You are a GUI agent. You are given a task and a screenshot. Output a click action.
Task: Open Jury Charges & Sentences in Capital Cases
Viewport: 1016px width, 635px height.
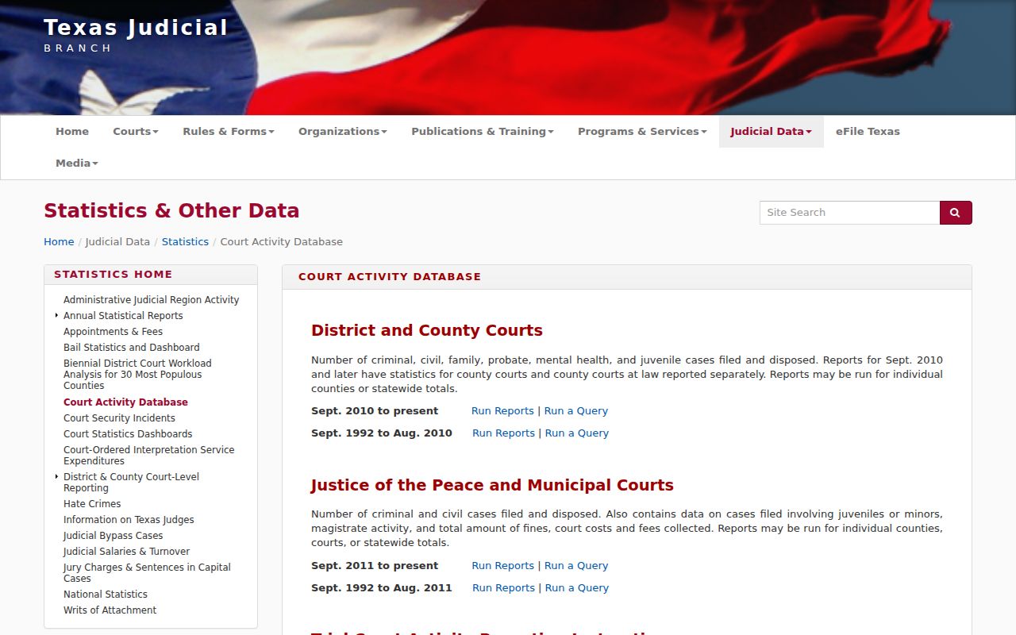pos(147,573)
